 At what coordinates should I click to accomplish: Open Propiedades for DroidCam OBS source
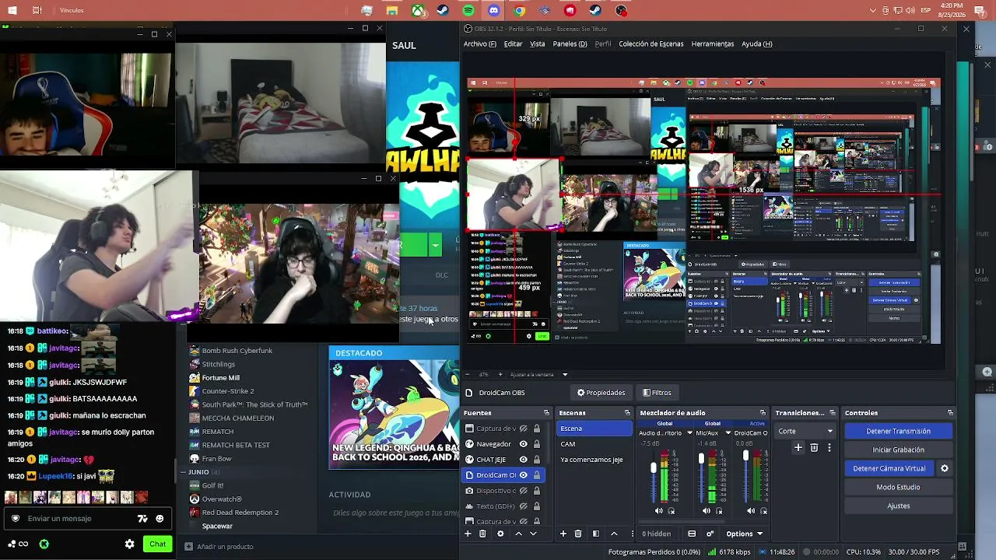[x=601, y=393]
